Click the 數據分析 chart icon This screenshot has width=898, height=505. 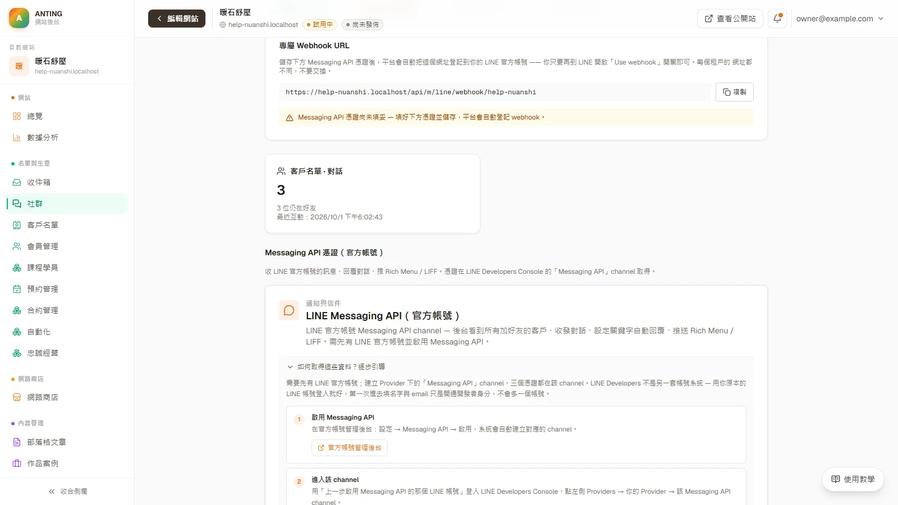(x=17, y=137)
